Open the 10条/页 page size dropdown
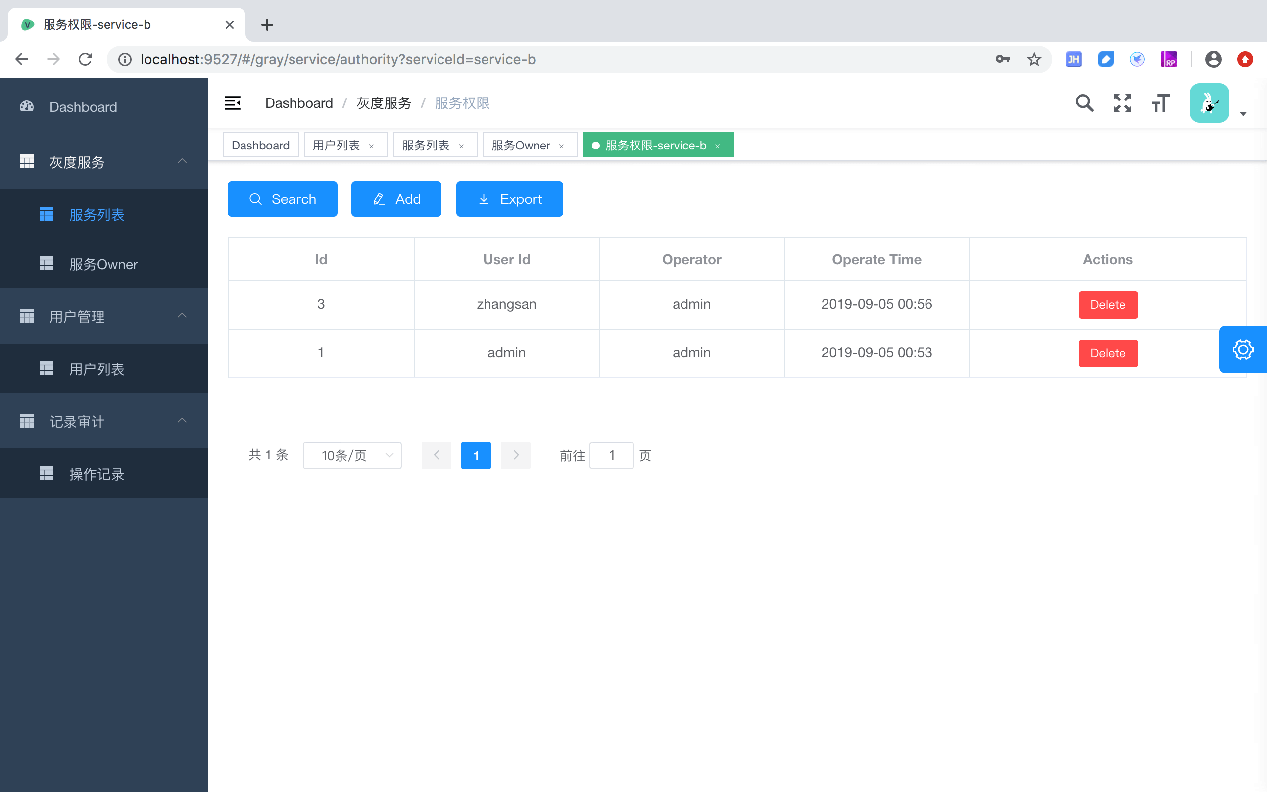 coord(352,455)
